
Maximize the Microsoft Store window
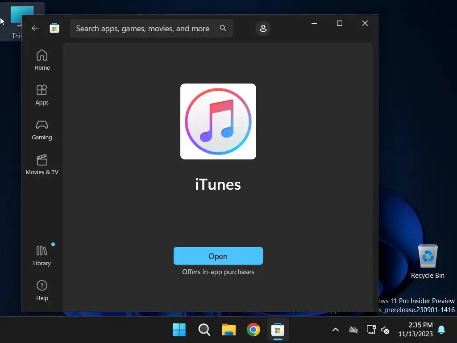click(x=340, y=23)
